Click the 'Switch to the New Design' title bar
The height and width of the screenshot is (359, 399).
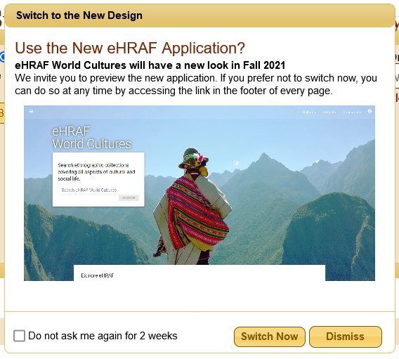coord(199,15)
